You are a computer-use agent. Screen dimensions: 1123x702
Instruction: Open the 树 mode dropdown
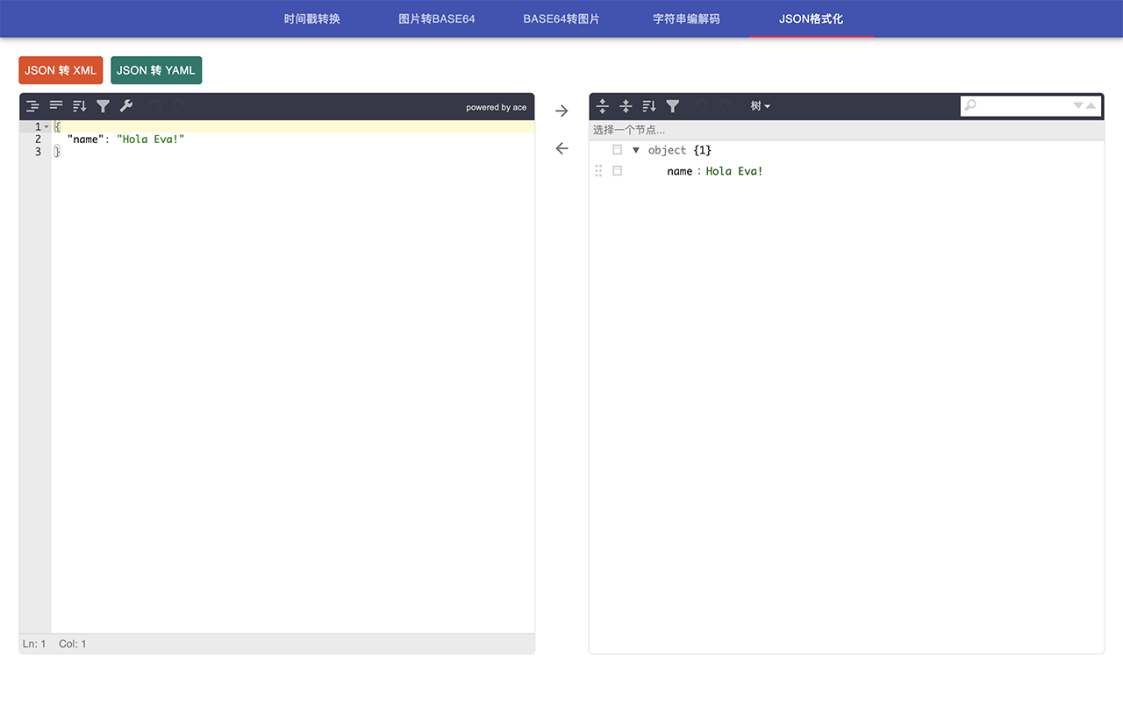[760, 106]
